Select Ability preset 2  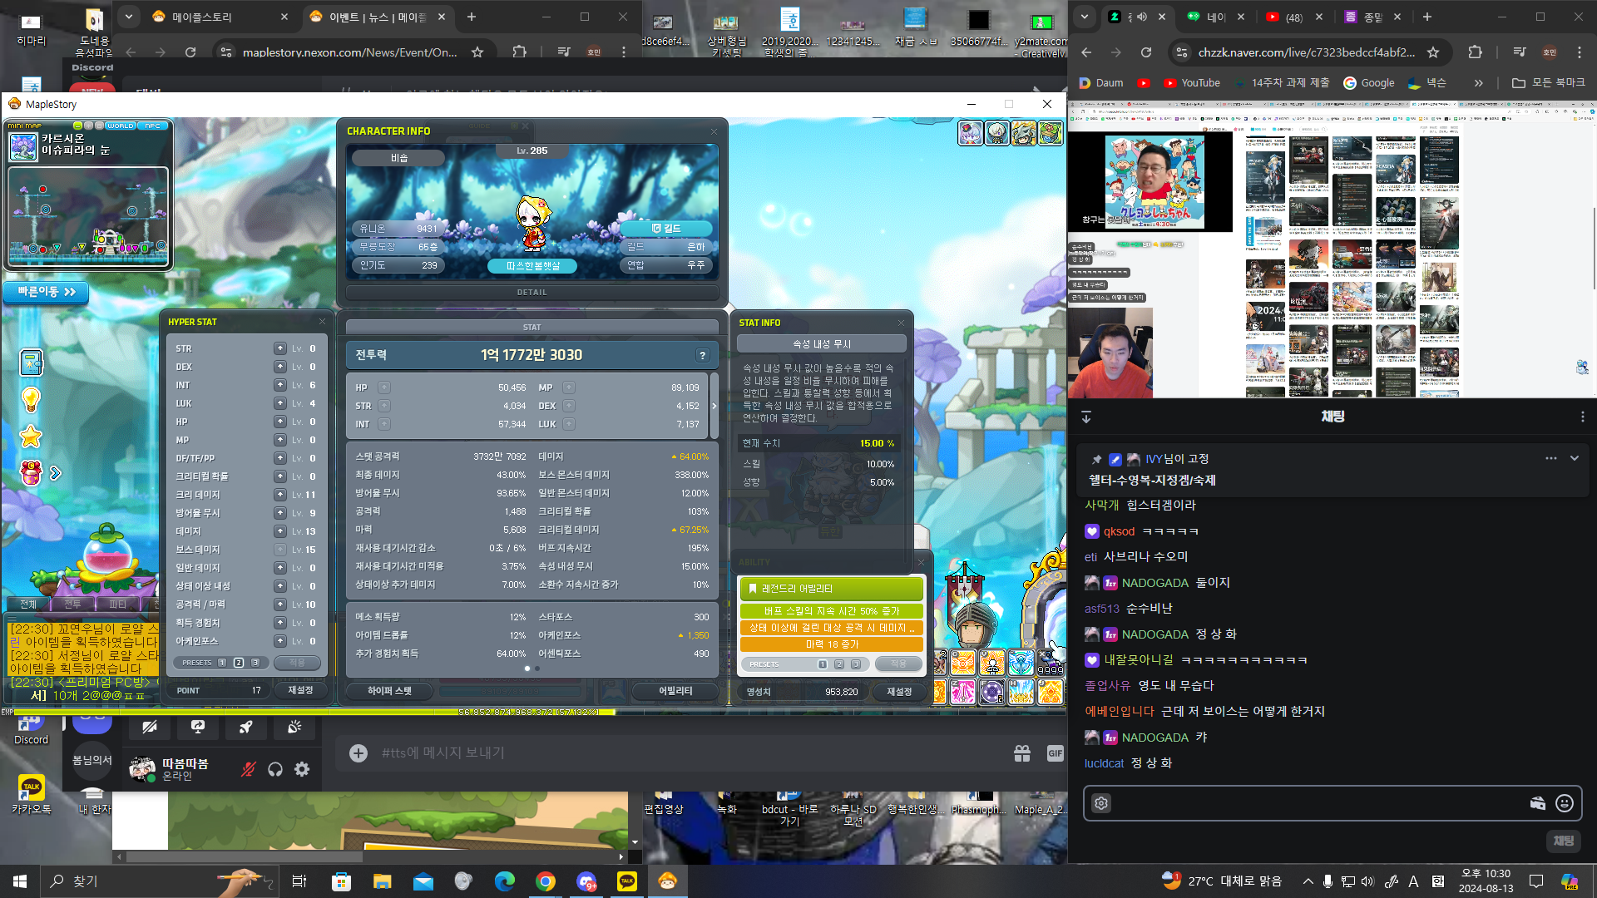(x=839, y=664)
